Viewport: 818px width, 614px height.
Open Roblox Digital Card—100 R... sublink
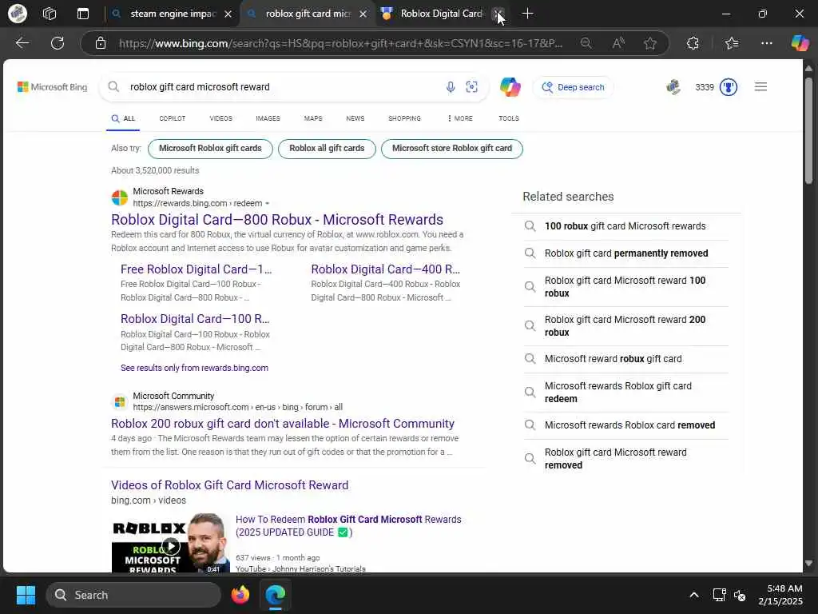click(195, 318)
